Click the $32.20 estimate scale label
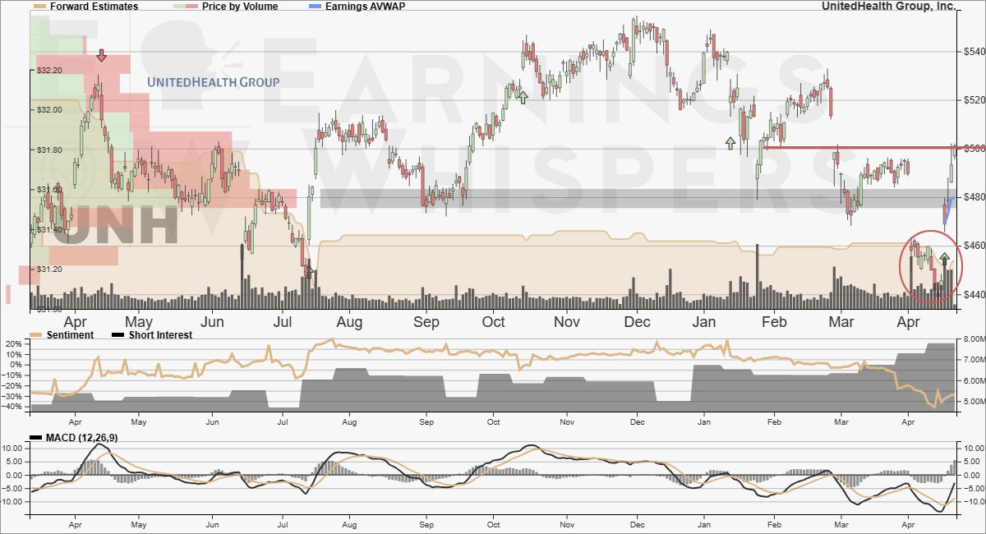986x534 pixels. pos(49,70)
